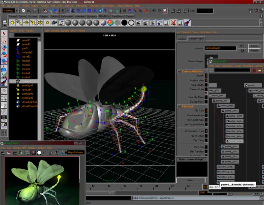Image resolution: width=264 pixels, height=205 pixels.
Task: Click frame 18 on the time slider
Action: coord(141,186)
